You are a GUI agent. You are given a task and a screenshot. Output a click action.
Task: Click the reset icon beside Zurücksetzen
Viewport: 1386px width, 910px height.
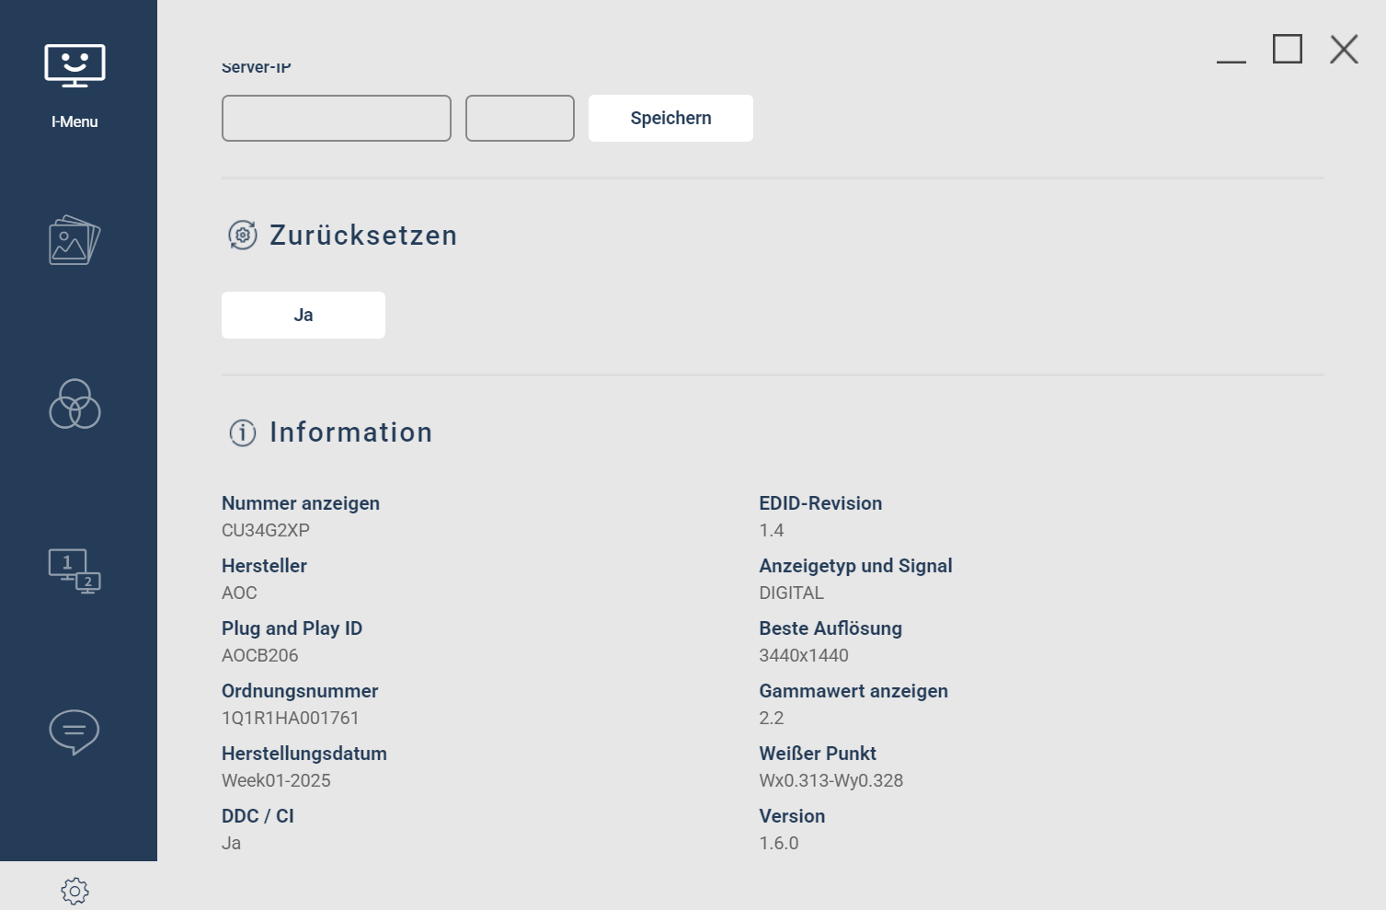tap(243, 236)
